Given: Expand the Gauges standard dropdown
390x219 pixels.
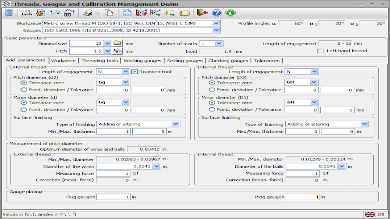Looking at the screenshot, I should pos(216,30).
